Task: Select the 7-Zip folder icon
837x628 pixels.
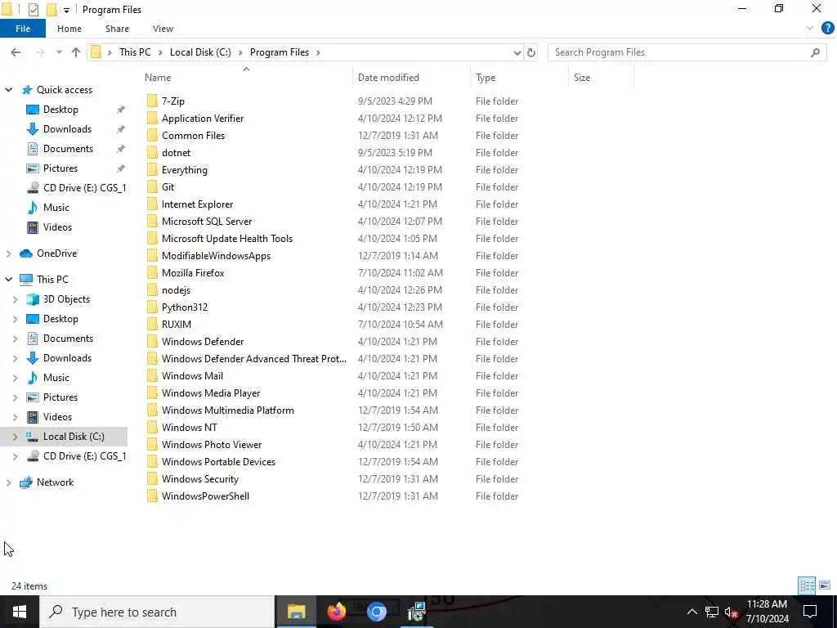Action: click(x=152, y=101)
